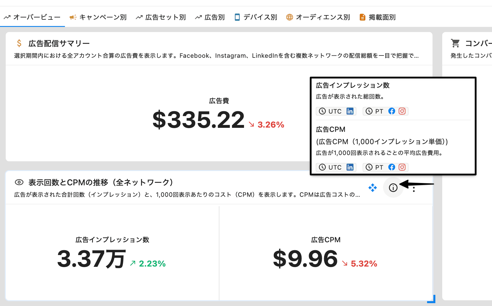Go to the オーディエンス別 tab
The height and width of the screenshot is (306, 492).
(x=318, y=17)
